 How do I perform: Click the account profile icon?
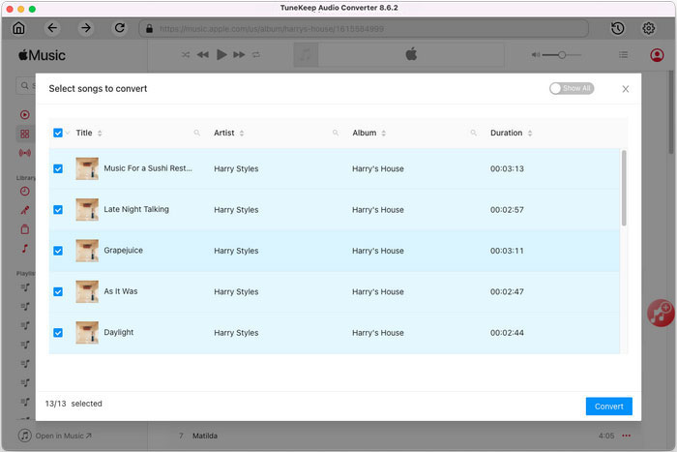point(657,55)
